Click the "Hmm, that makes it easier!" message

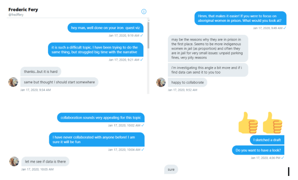pos(240,17)
